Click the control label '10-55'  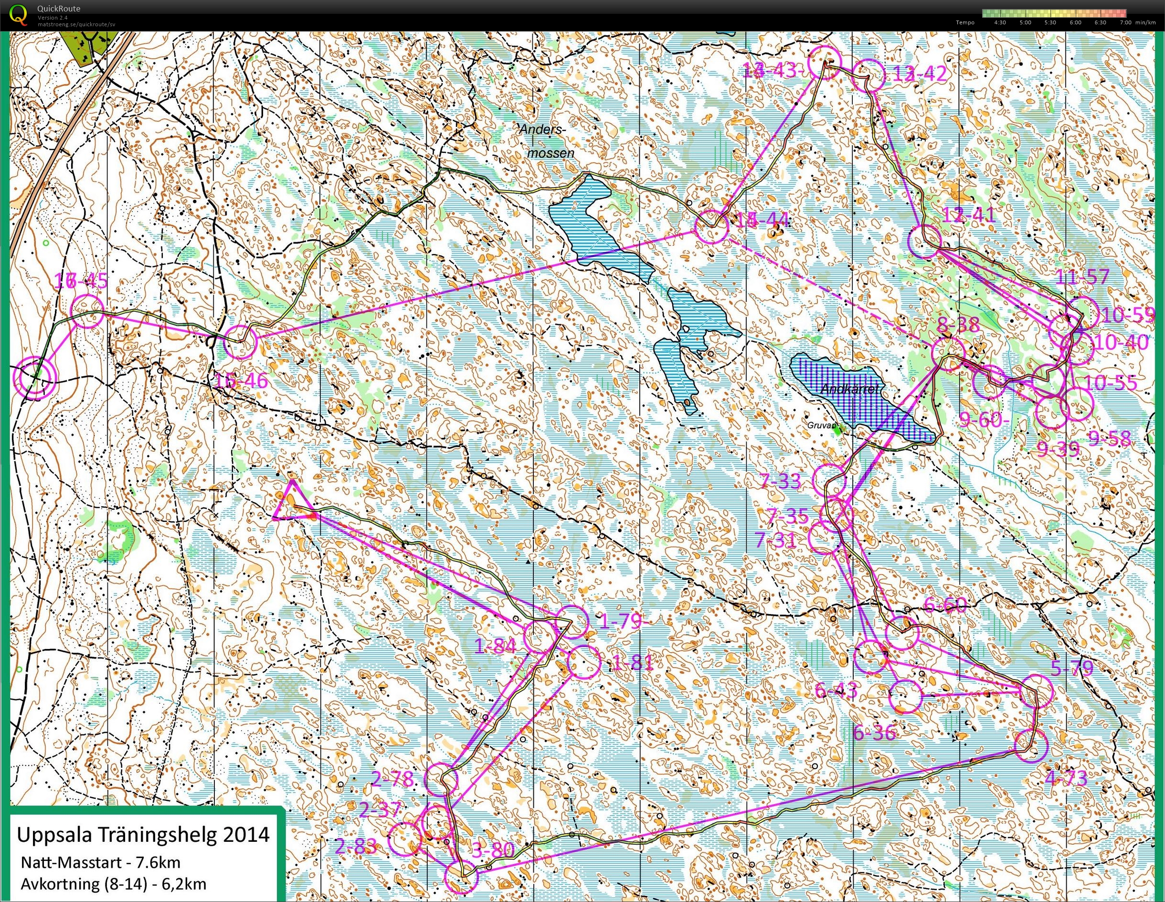(x=1111, y=382)
